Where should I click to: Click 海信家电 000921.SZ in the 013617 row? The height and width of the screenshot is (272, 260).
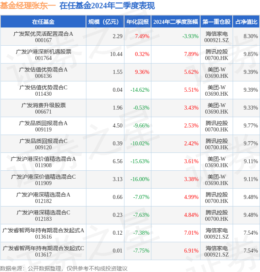[216, 251]
